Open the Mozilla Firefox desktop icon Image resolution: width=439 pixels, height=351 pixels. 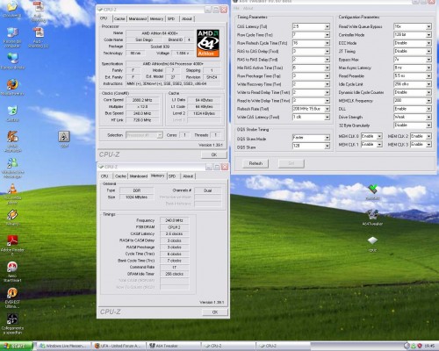[x=12, y=85]
